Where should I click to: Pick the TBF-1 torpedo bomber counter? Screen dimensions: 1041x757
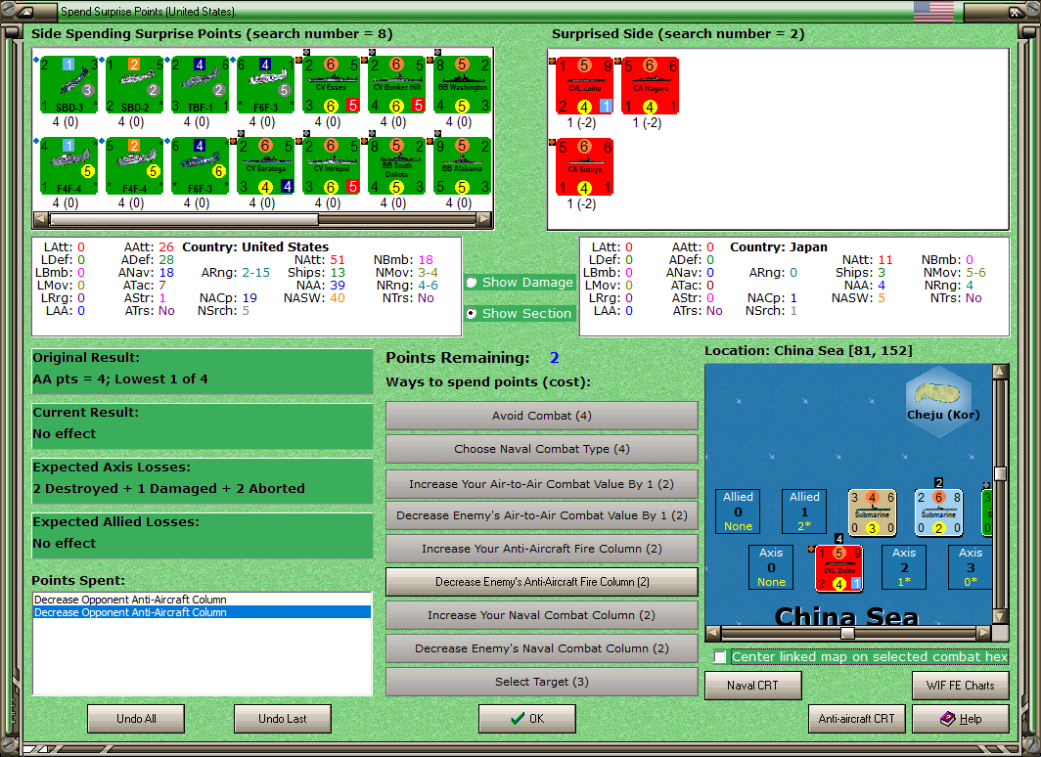coord(201,85)
